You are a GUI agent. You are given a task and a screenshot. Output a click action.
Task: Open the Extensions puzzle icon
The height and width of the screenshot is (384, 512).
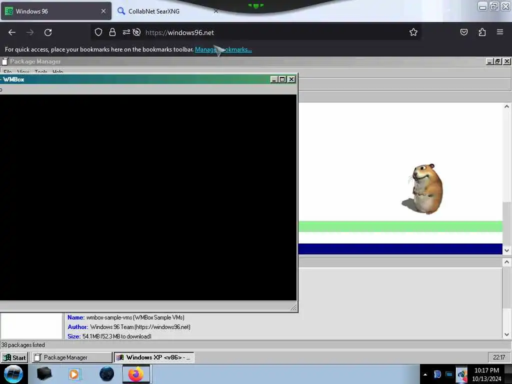point(482,32)
